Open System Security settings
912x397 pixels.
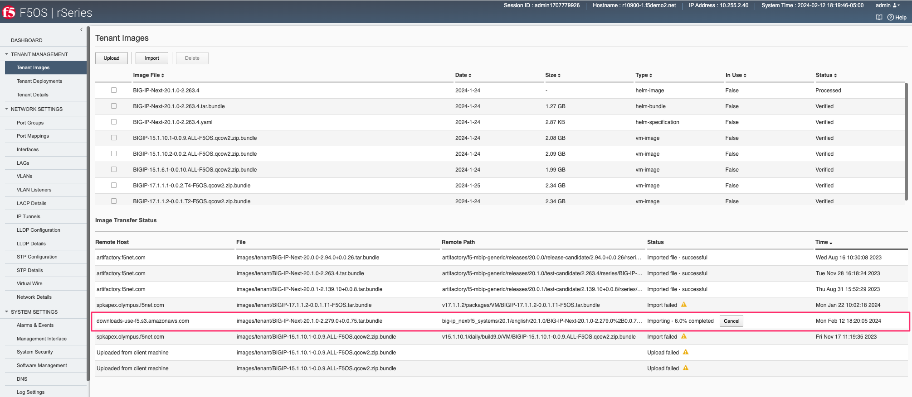click(35, 352)
